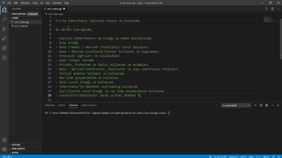Split the terminal pane
This screenshot has height=158, width=282.
tap(261, 105)
